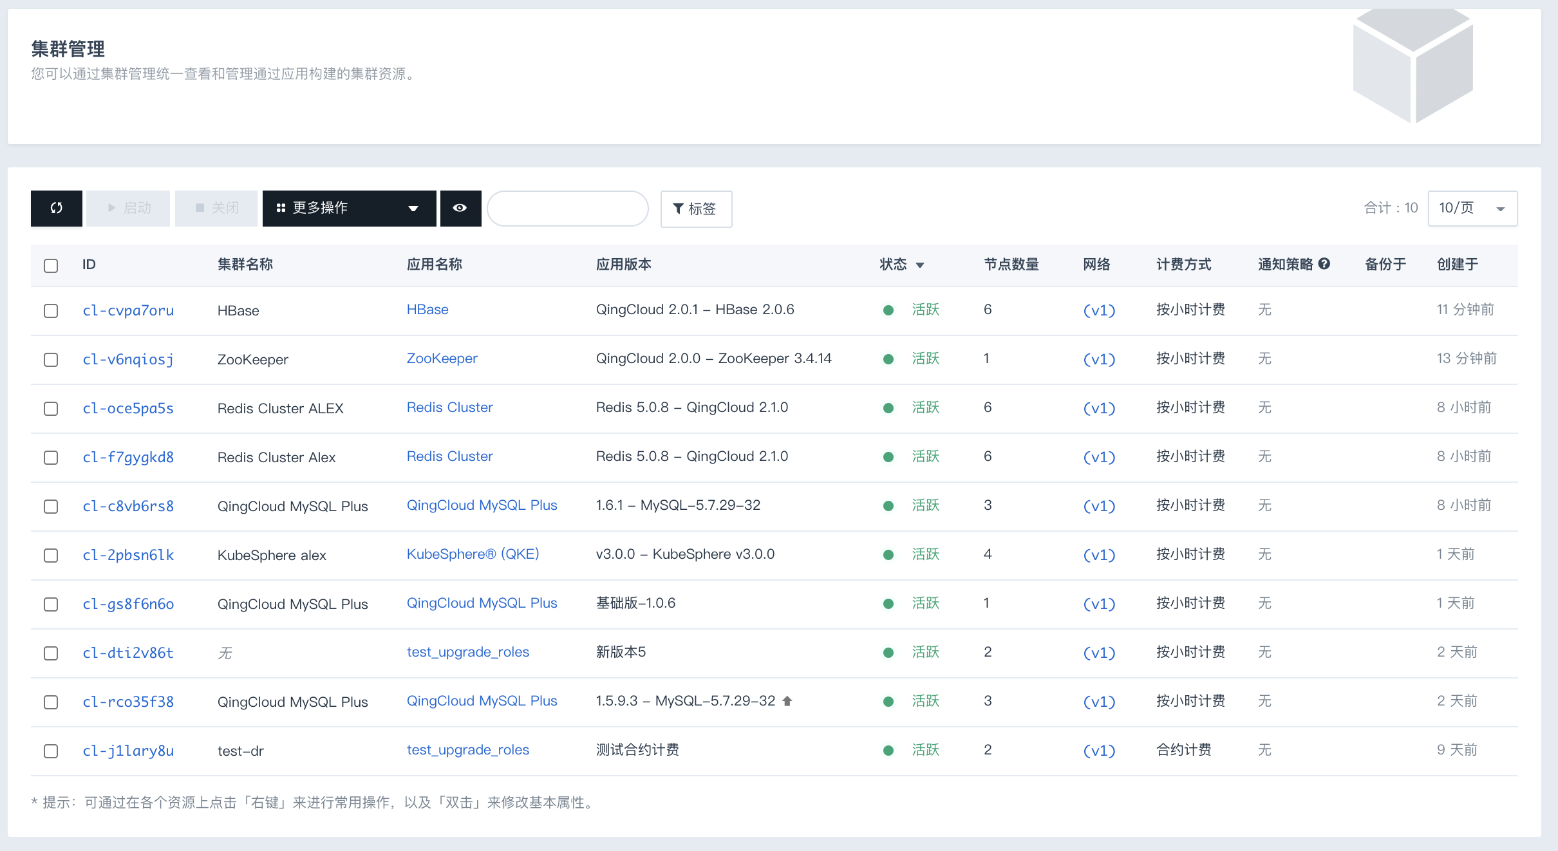
Task: Click the HBase application name link
Action: [427, 310]
